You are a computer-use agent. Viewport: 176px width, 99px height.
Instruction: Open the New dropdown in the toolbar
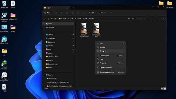pyautogui.click(x=48, y=13)
